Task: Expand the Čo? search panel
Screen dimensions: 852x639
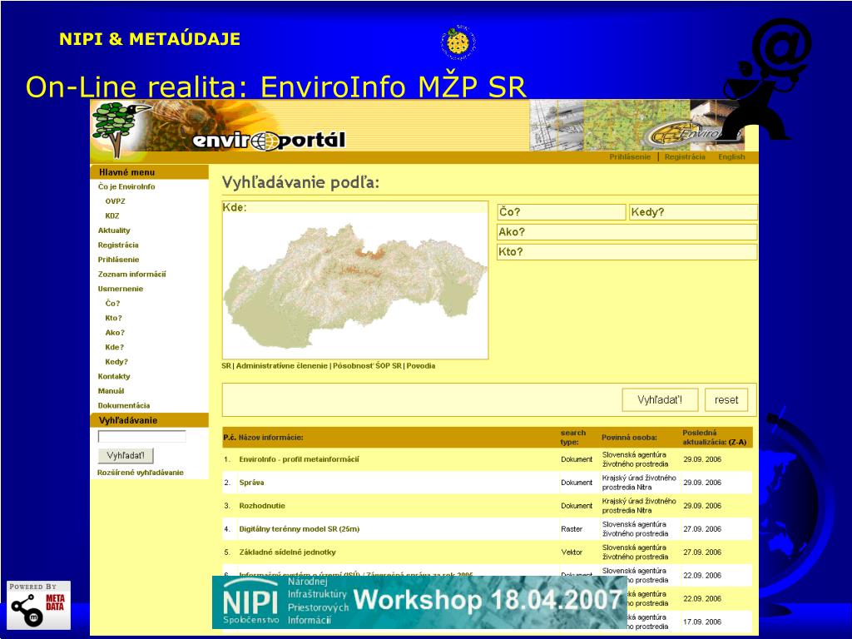Action: coord(562,212)
